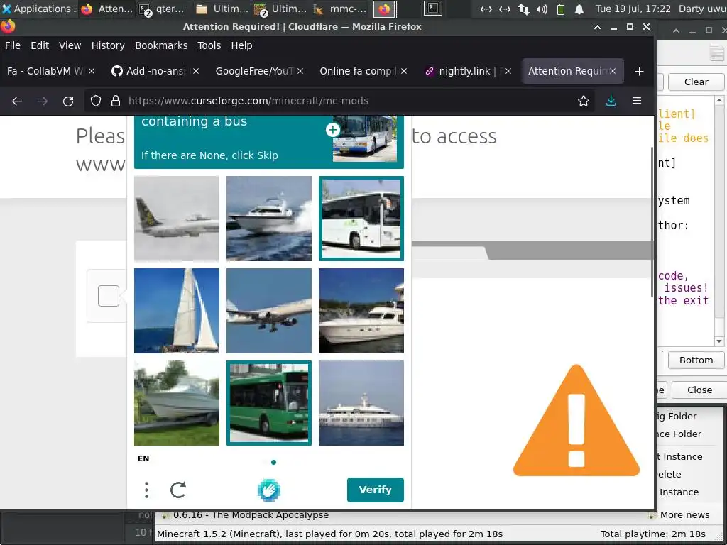Open the tracking protection shield icon
Screen dimensions: 727x545
click(96, 101)
